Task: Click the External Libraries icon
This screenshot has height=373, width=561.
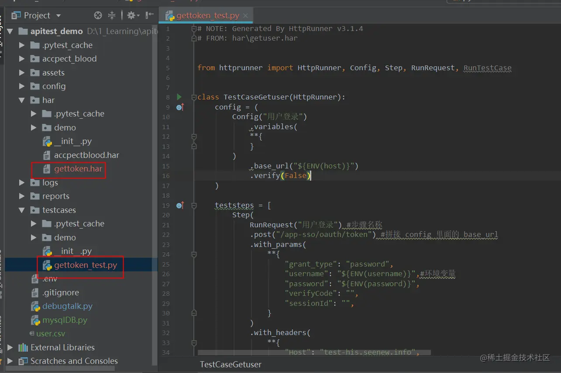Action: 23,348
